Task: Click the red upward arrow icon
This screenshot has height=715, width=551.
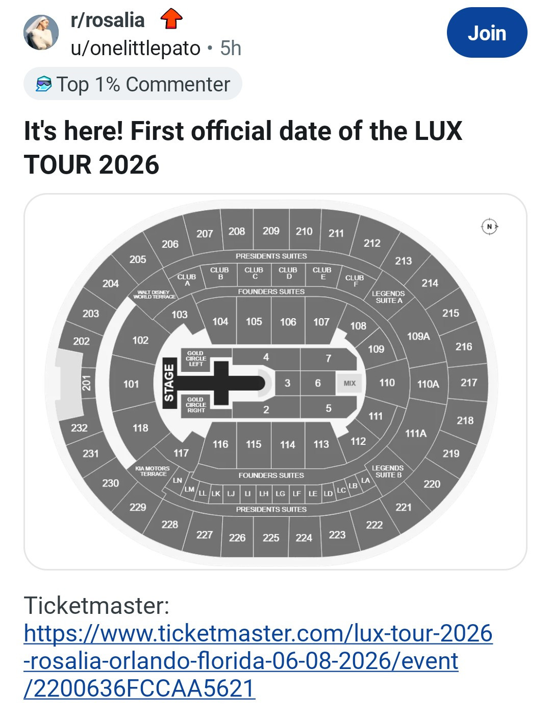Action: pyautogui.click(x=171, y=19)
